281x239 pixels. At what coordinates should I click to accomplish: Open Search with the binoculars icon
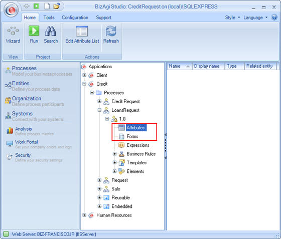(x=51, y=35)
